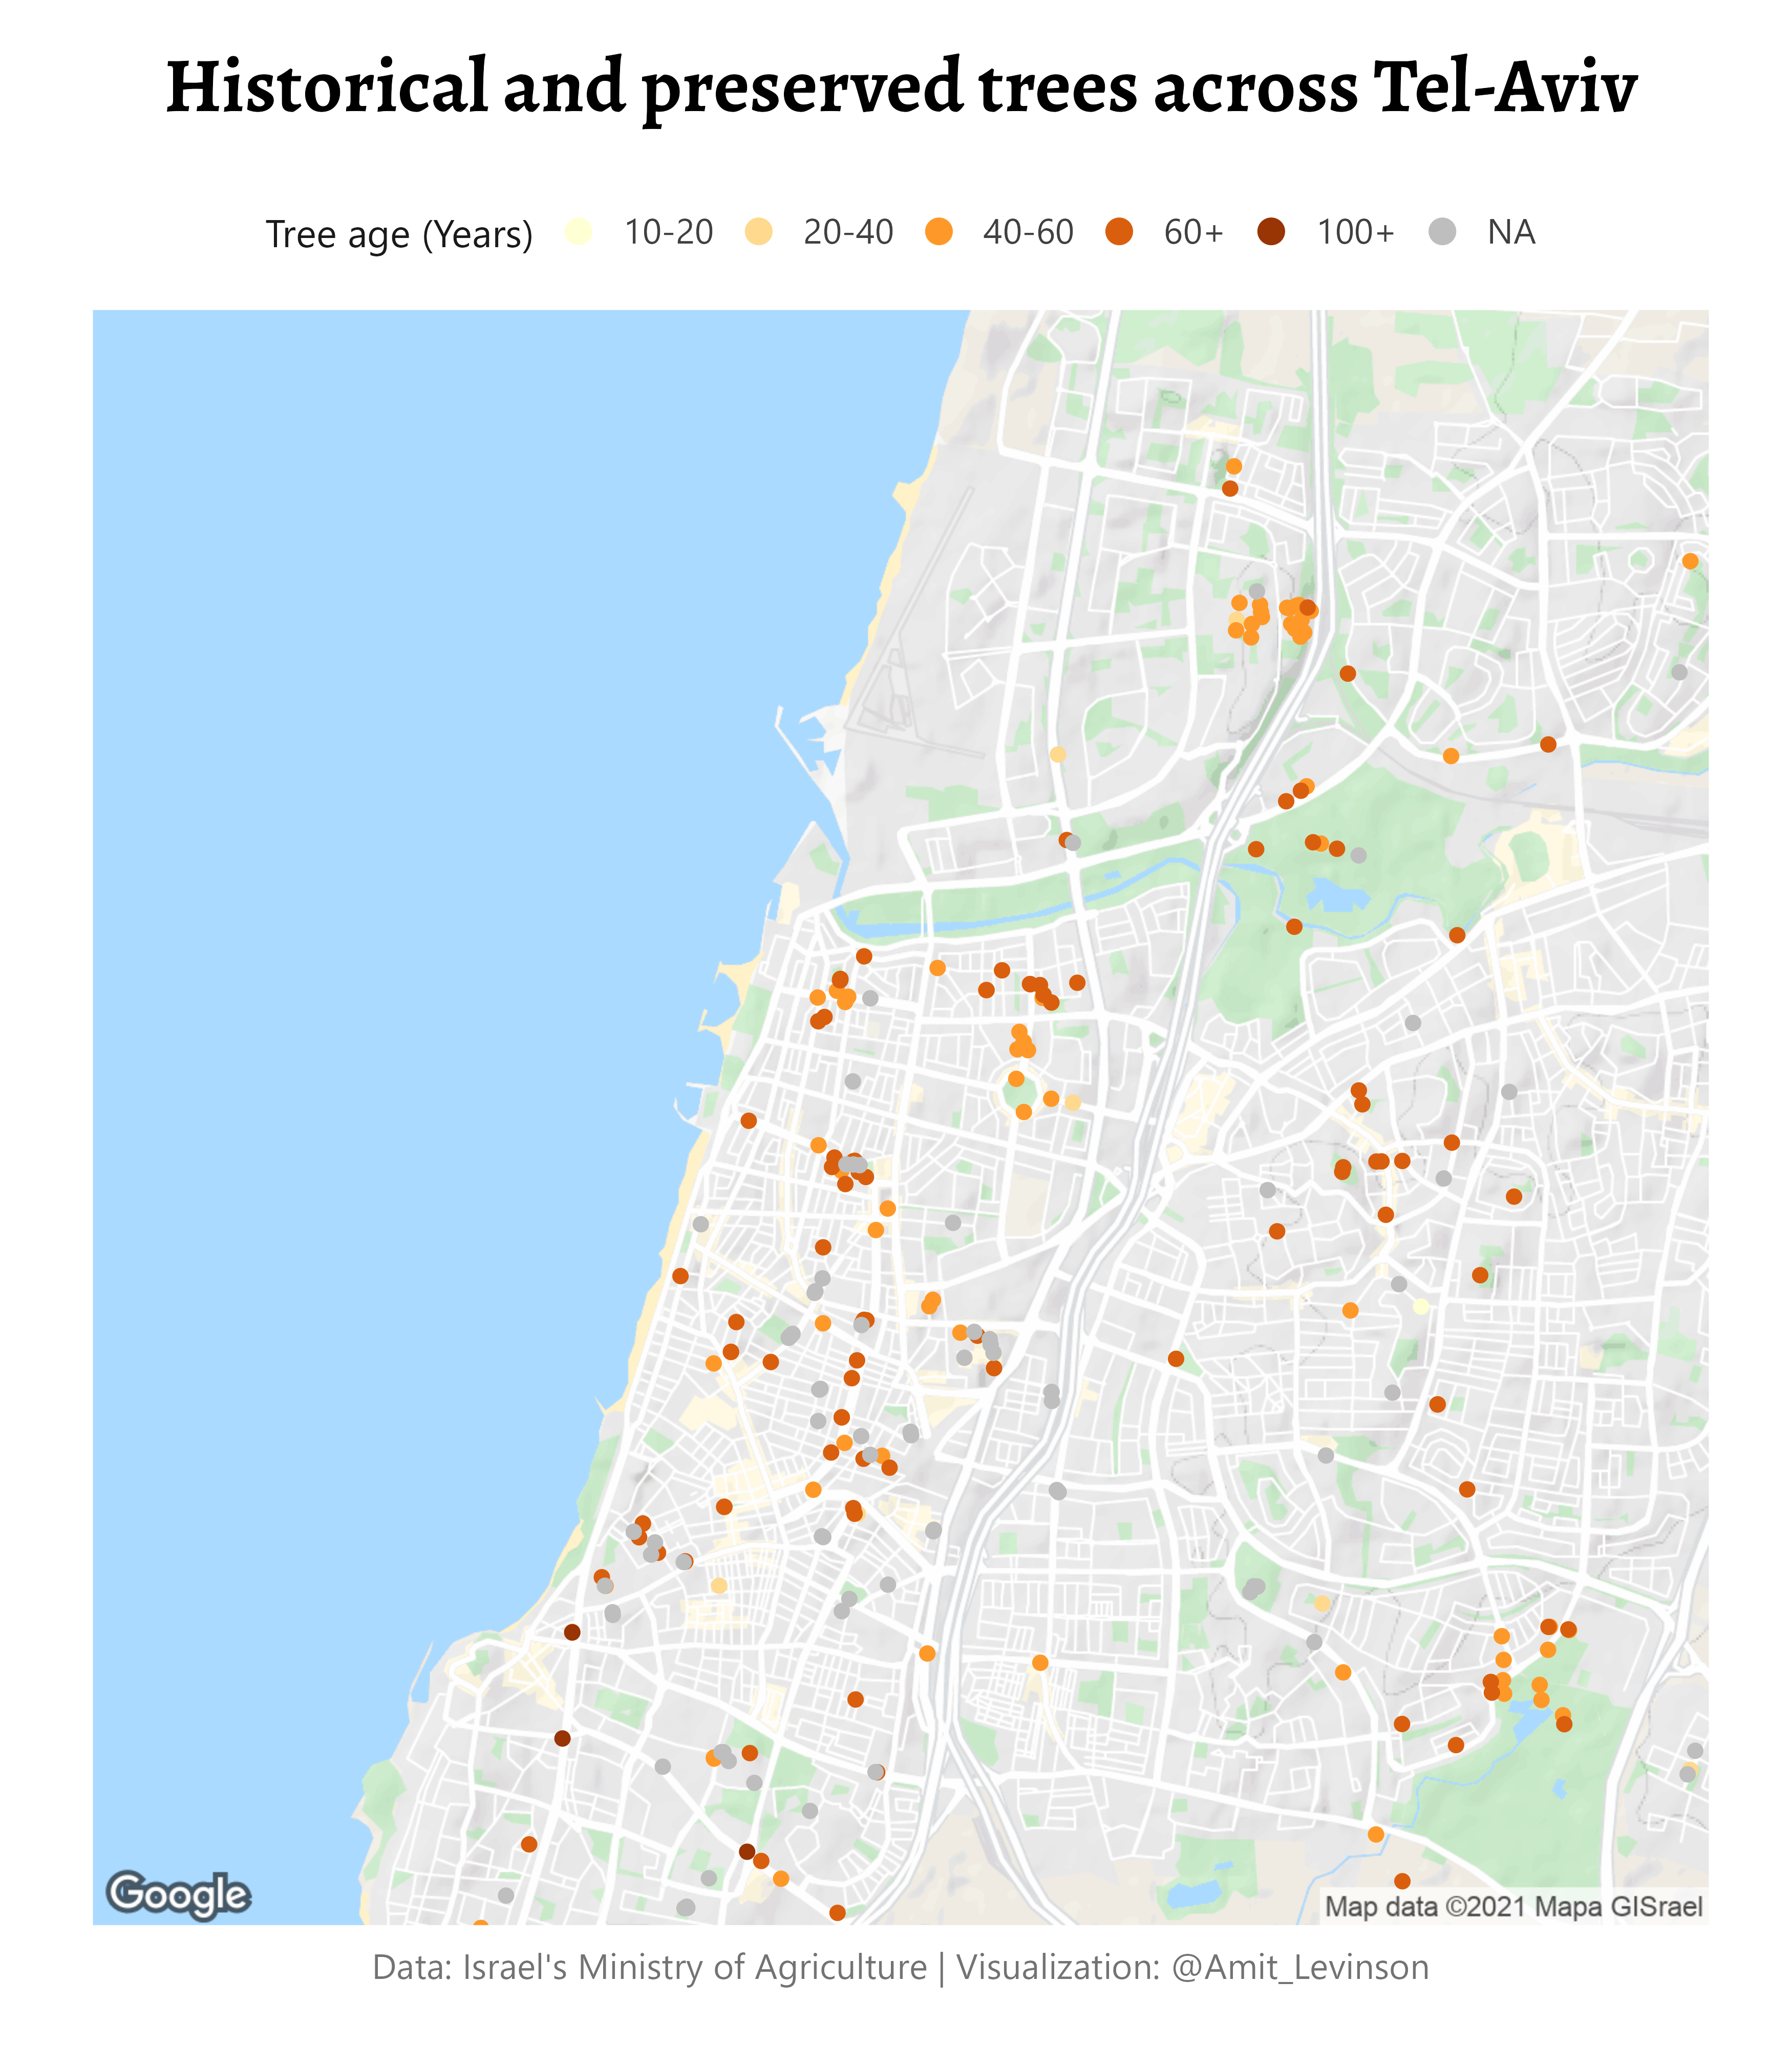Click the Google logo on the map
This screenshot has width=1792, height=2047.
coord(178,1895)
